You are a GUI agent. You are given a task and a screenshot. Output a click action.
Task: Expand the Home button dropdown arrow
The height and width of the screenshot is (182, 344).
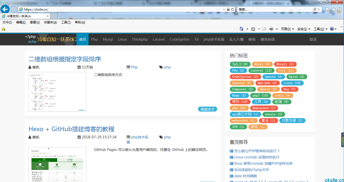tap(247, 29)
